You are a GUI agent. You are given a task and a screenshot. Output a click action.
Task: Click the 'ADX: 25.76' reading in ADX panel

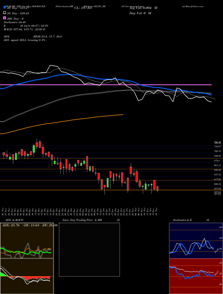[x=11, y=225]
